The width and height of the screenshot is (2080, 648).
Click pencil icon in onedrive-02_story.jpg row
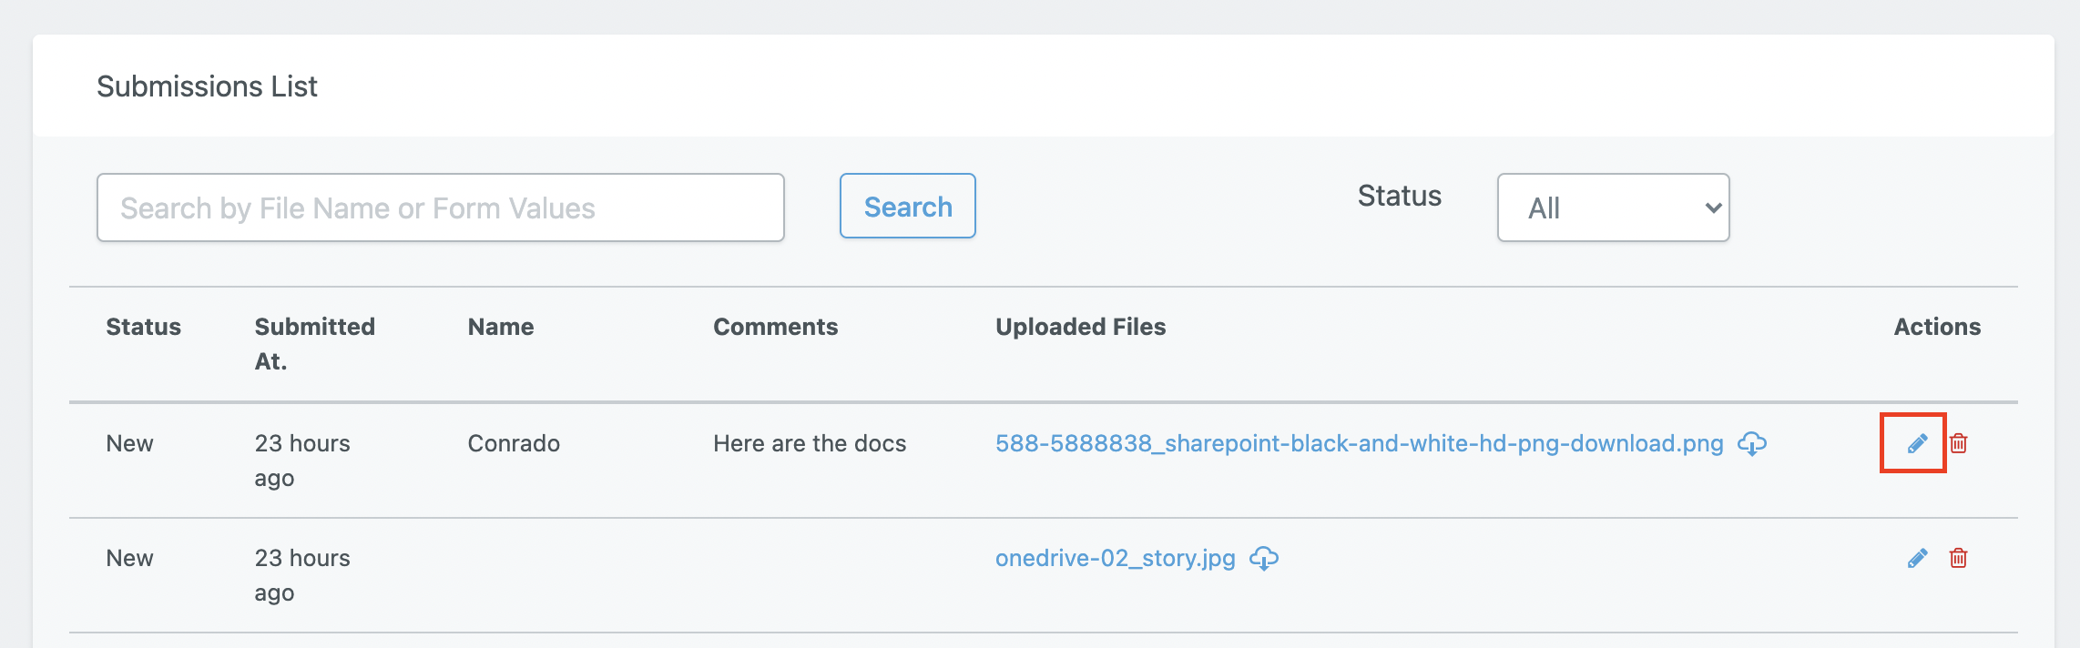[x=1917, y=558]
